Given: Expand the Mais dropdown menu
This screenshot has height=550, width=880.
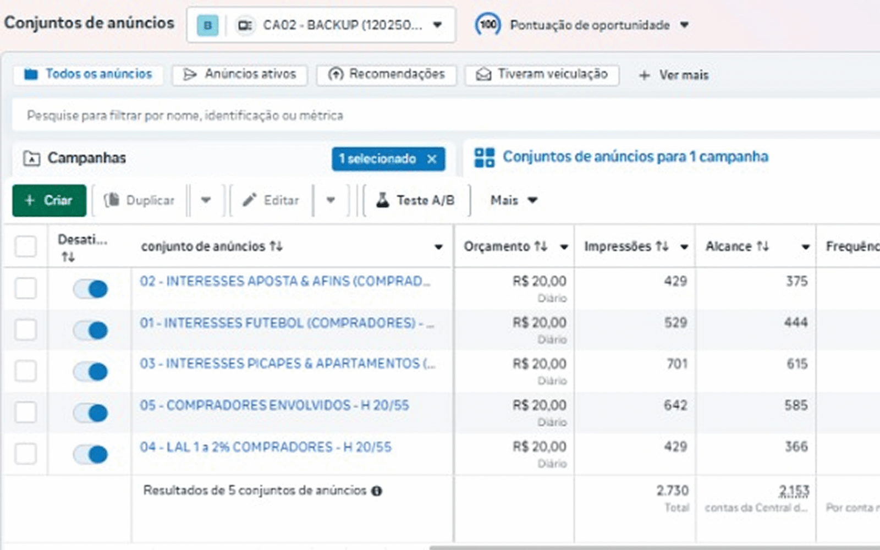Looking at the screenshot, I should click(513, 201).
